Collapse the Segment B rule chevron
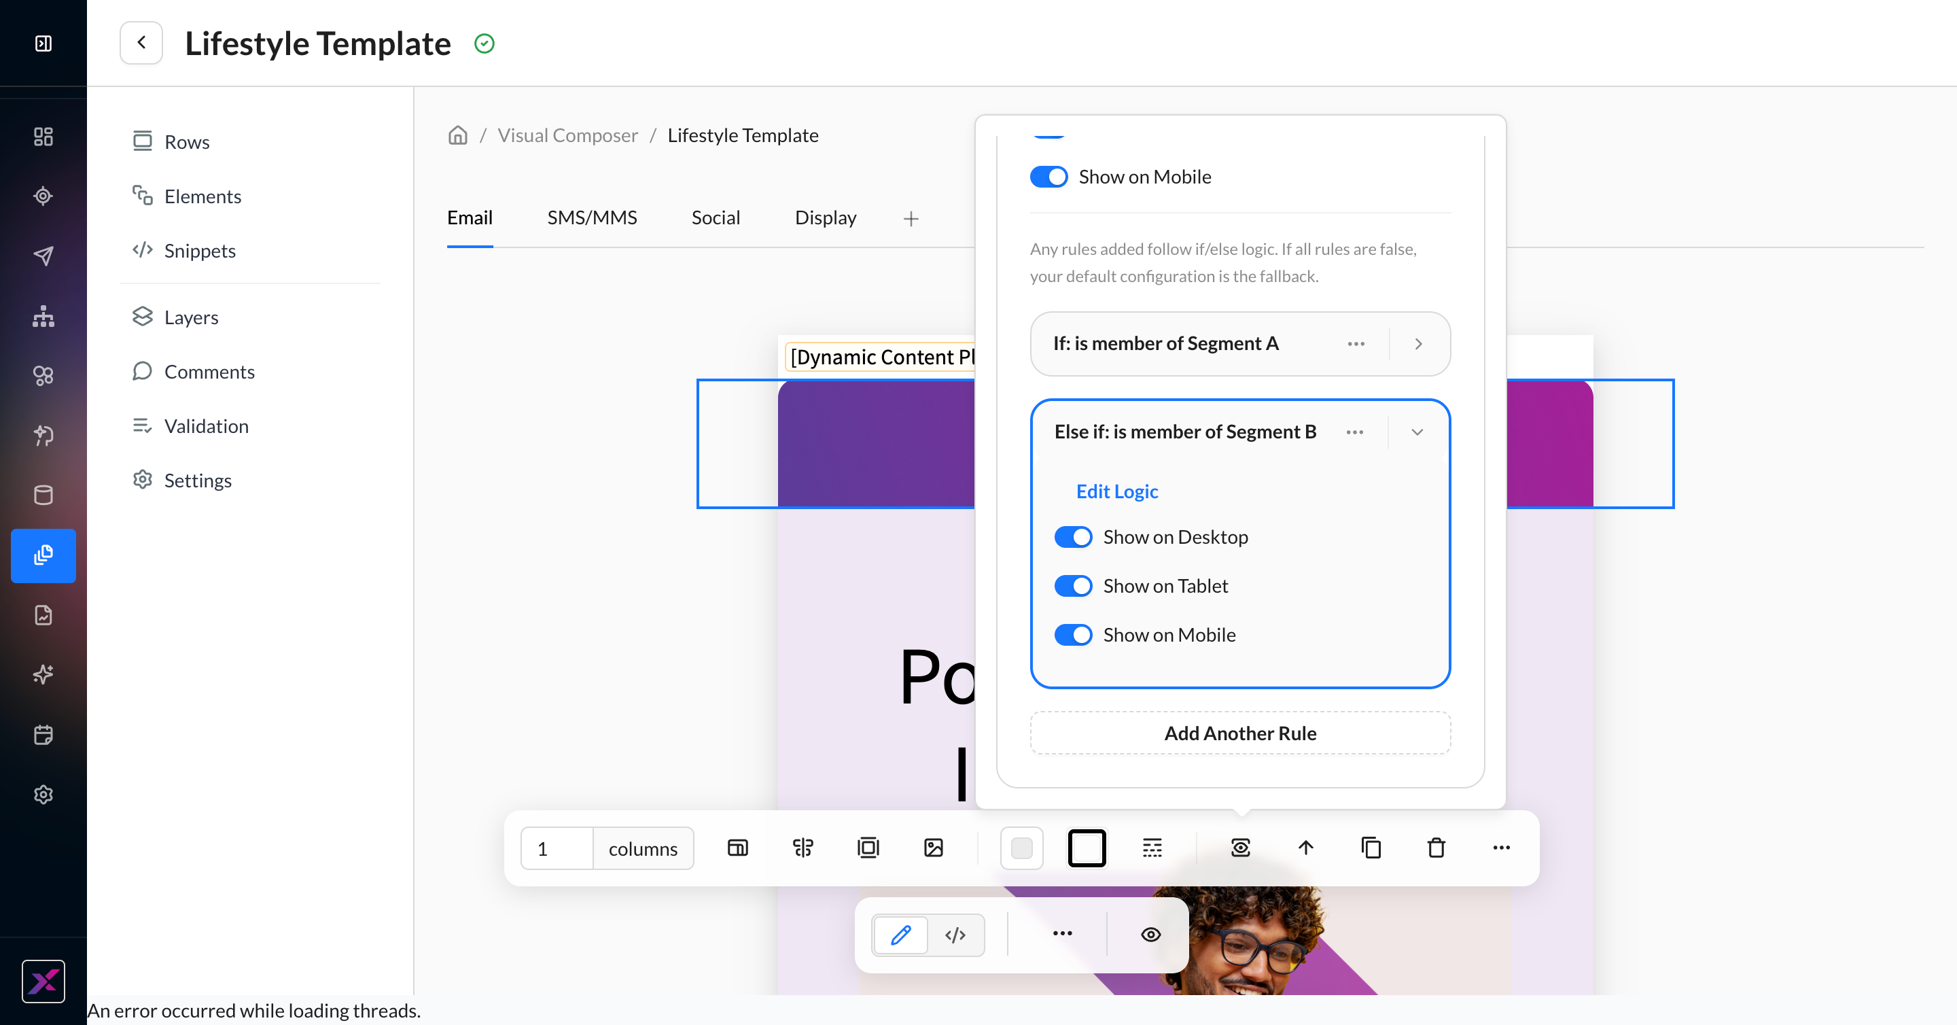The image size is (1957, 1025). click(x=1417, y=432)
